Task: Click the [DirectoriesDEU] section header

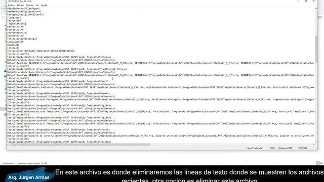Action: pyautogui.click(x=18, y=90)
